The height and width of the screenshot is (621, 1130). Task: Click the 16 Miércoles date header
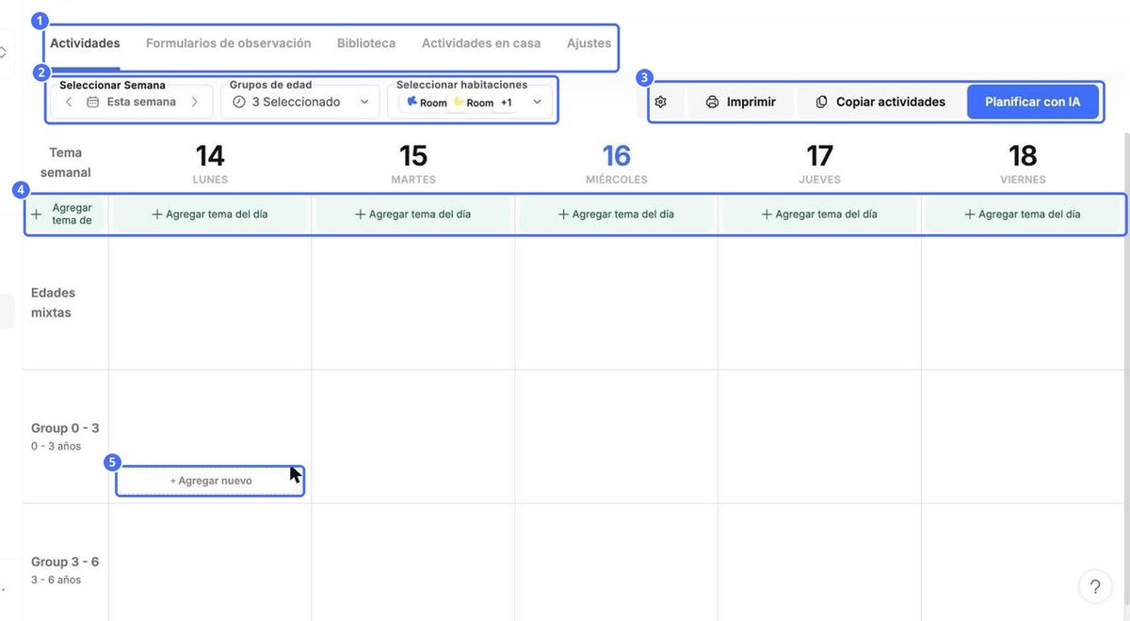617,164
